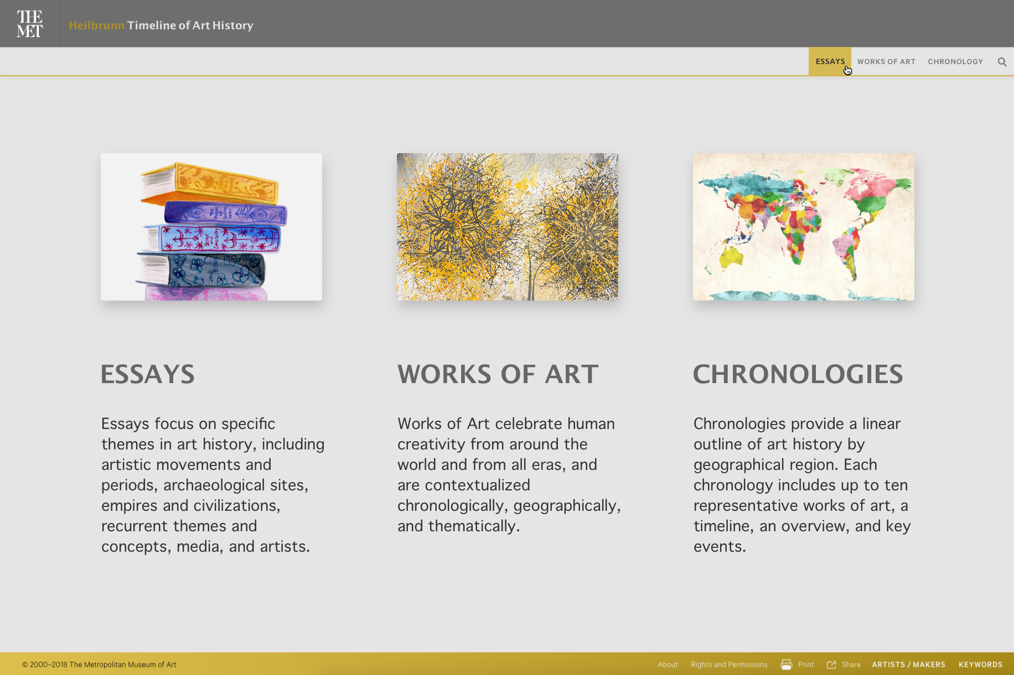1014x675 pixels.
Task: Go to the Chronology tab
Action: (955, 61)
